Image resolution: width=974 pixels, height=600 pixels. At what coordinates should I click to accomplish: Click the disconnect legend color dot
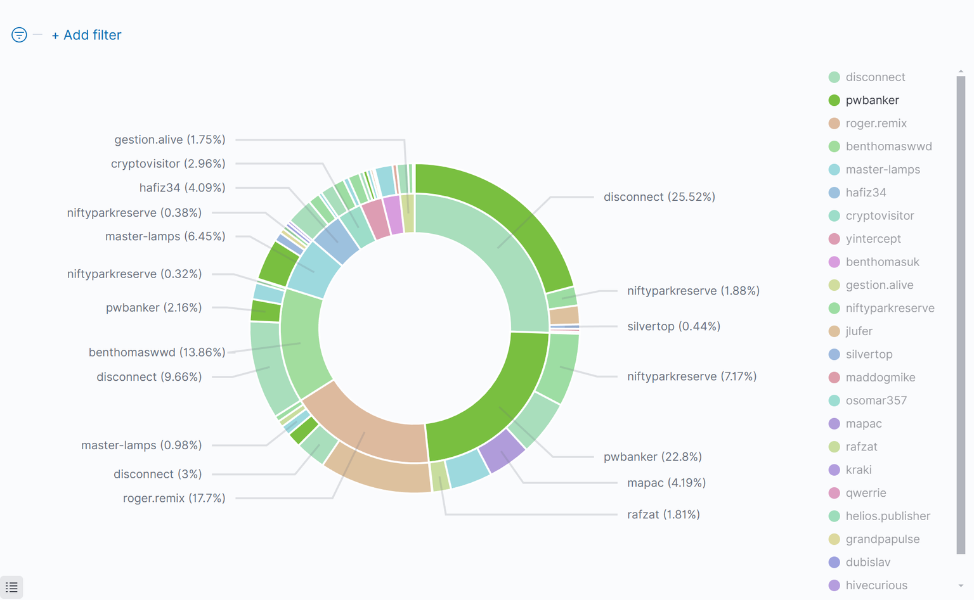click(x=834, y=77)
